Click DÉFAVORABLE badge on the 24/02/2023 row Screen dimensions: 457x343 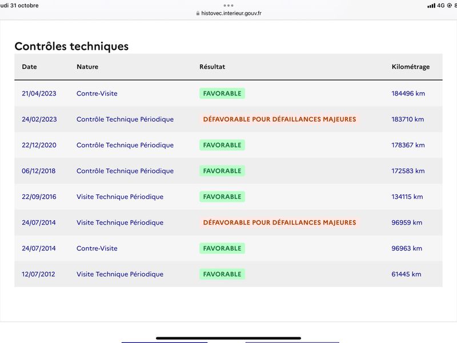pyautogui.click(x=279, y=119)
